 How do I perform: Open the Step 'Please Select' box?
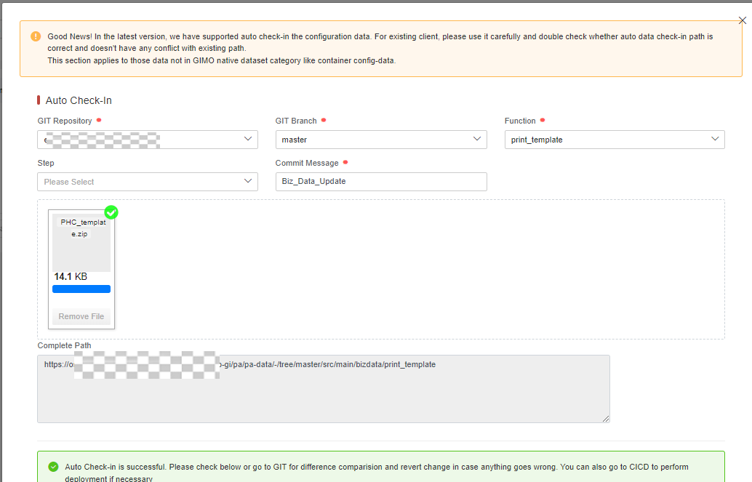pyautogui.click(x=138, y=182)
